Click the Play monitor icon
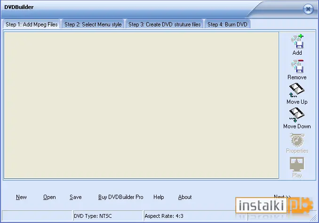Image resolution: width=319 pixels, height=223 pixels. [x=297, y=164]
